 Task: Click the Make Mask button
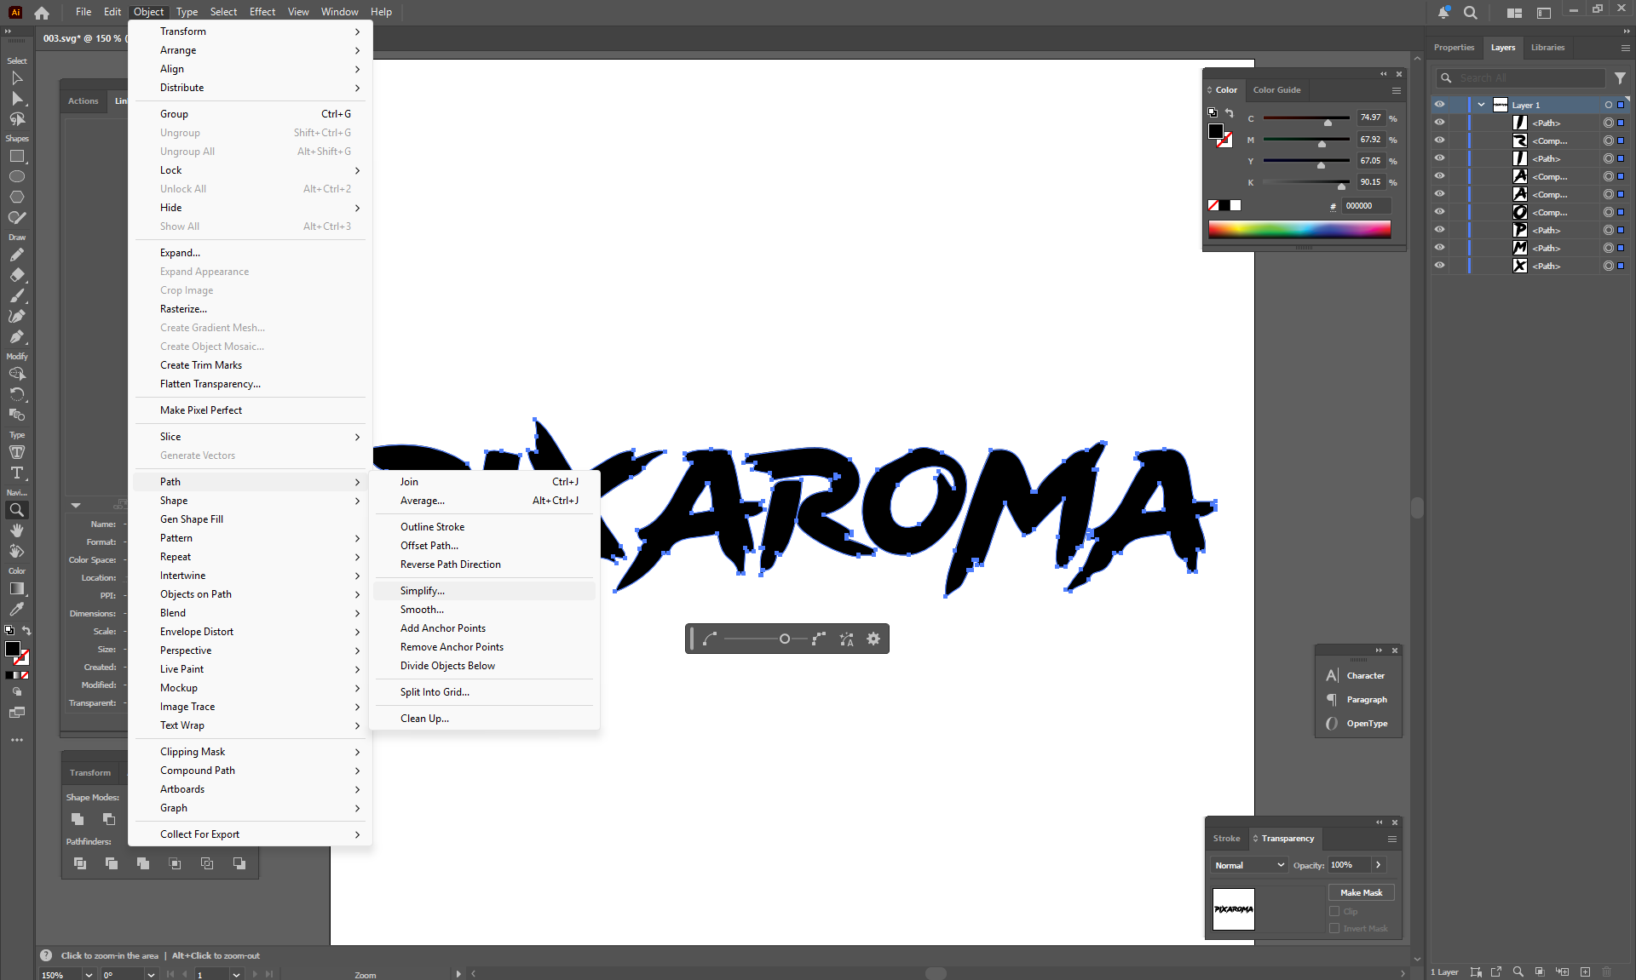pyautogui.click(x=1361, y=892)
